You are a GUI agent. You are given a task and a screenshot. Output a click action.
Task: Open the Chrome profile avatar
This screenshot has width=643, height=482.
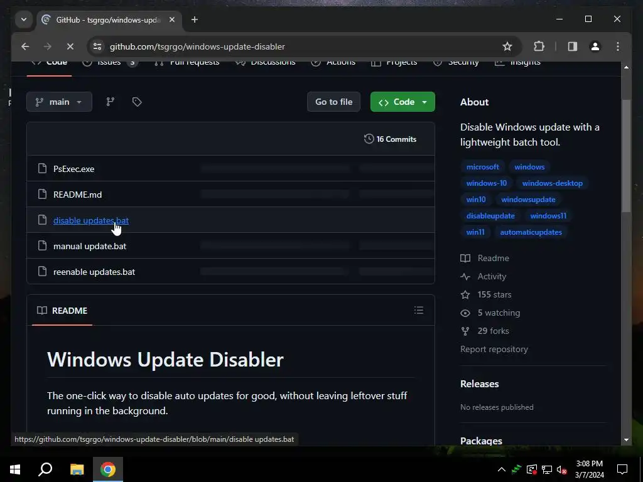[x=595, y=46]
